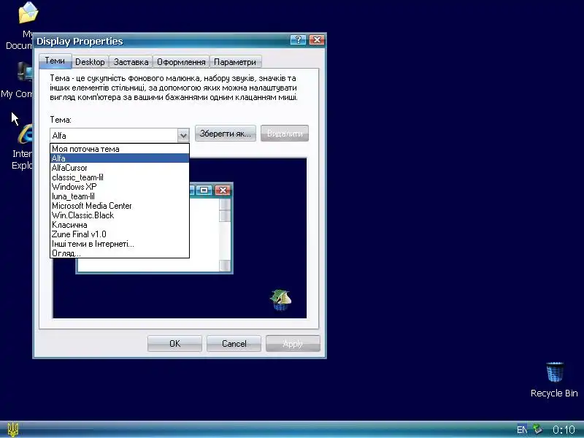Choose the classic_team-lil theme
584x438 pixels.
click(x=120, y=177)
